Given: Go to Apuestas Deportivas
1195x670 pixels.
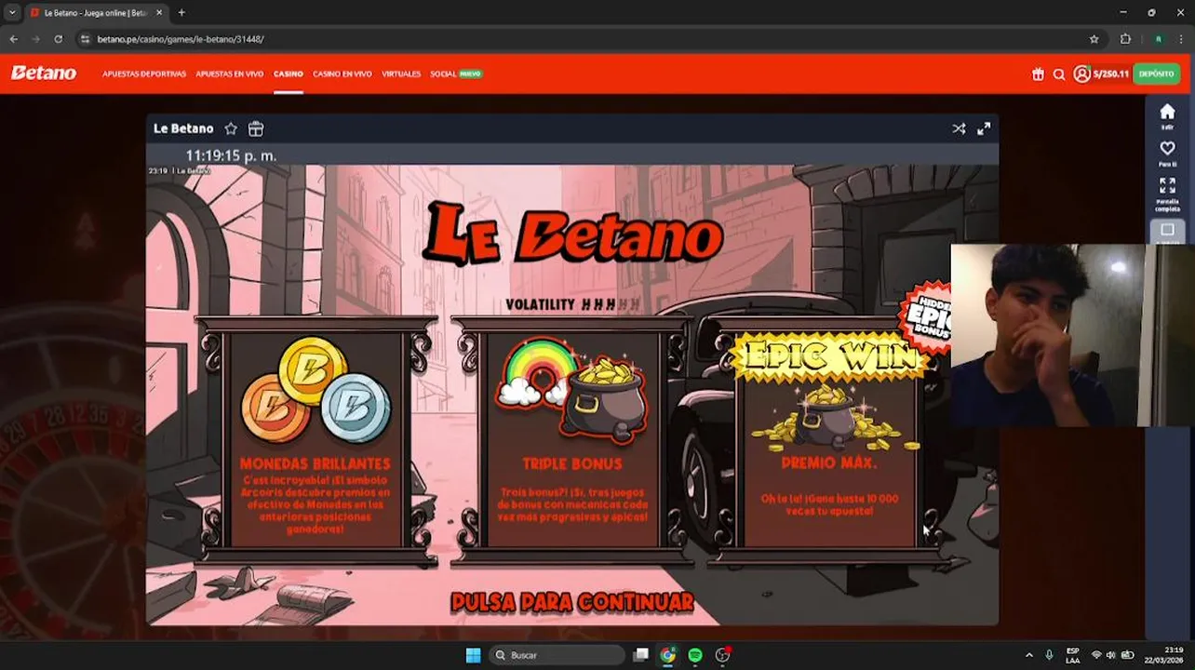Looking at the screenshot, I should pos(144,74).
